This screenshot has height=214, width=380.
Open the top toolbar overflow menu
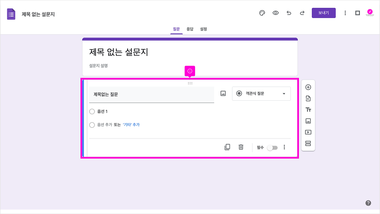(x=345, y=13)
